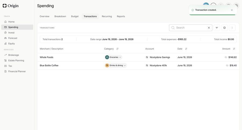Click the magnifier icon in search box
The height and width of the screenshot is (130, 242).
tap(173, 28)
